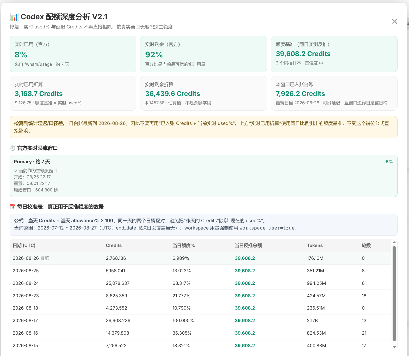Click the 3,168.7 Credits value under 实时已用折算
This screenshot has height=356, width=409.
[x=39, y=94]
